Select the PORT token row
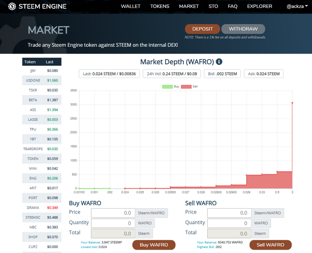312x253 pixels. coord(42,198)
